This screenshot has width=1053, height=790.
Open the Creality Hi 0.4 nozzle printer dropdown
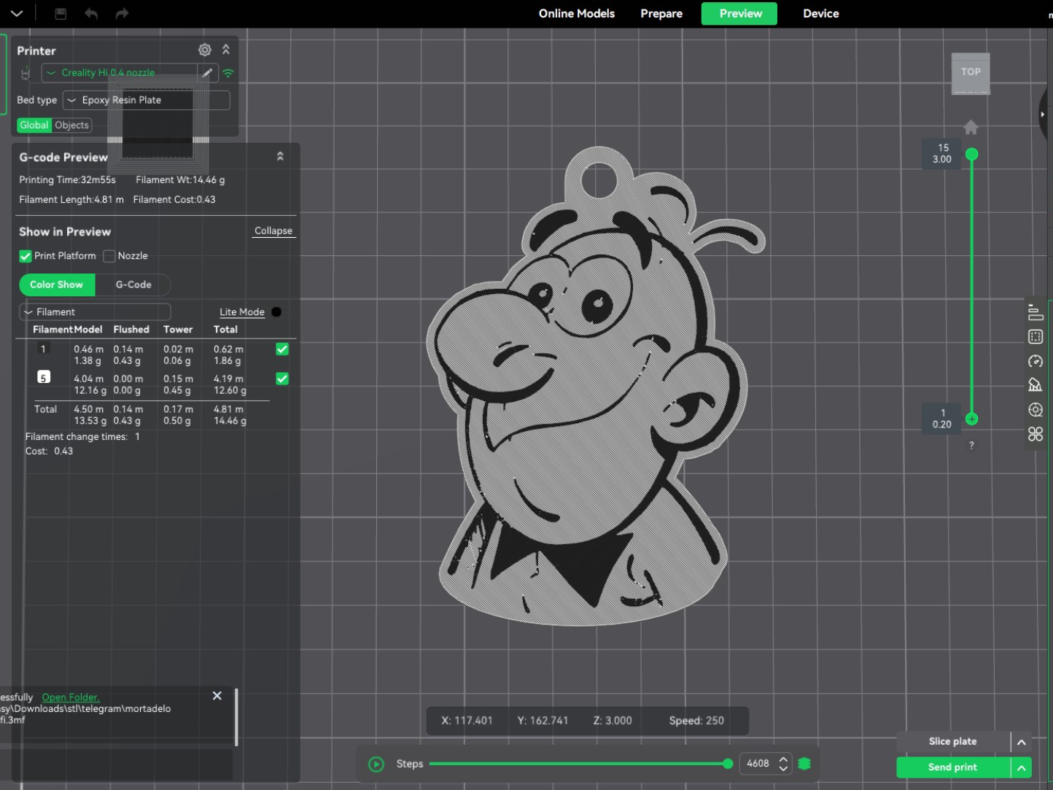coord(120,73)
